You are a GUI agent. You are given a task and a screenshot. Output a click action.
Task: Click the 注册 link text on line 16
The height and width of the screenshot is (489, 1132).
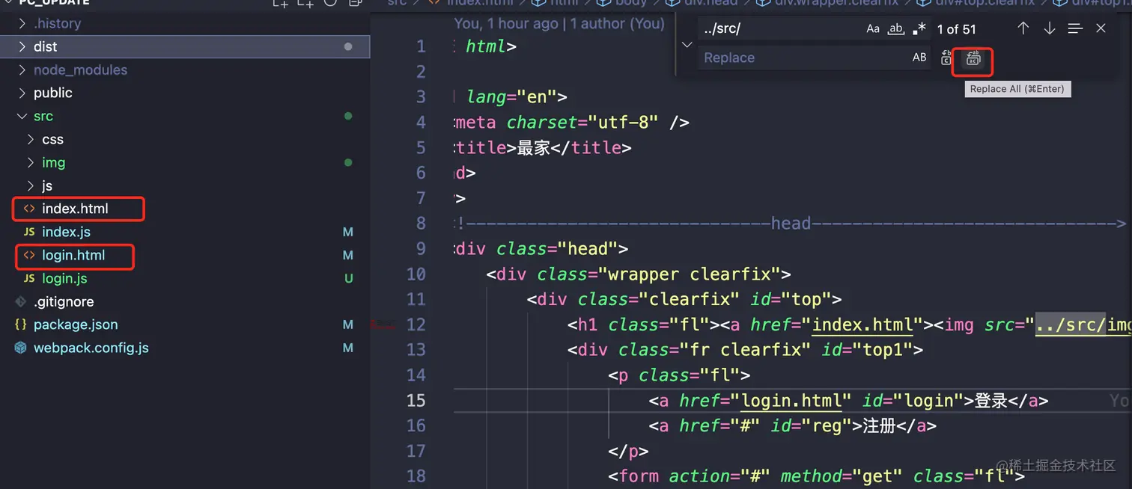879,426
